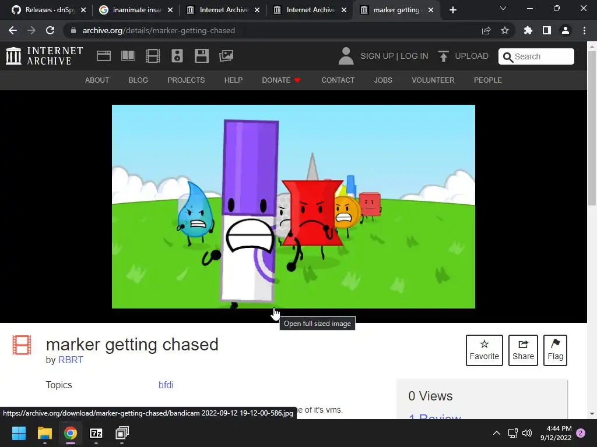Open the Web (Wayback) media icon
597x447 pixels.
click(104, 56)
